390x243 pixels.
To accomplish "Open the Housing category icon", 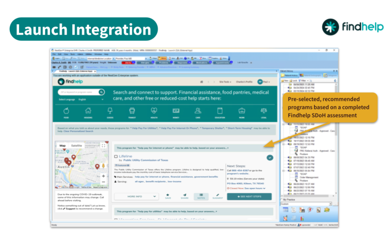I will click(x=88, y=111).
